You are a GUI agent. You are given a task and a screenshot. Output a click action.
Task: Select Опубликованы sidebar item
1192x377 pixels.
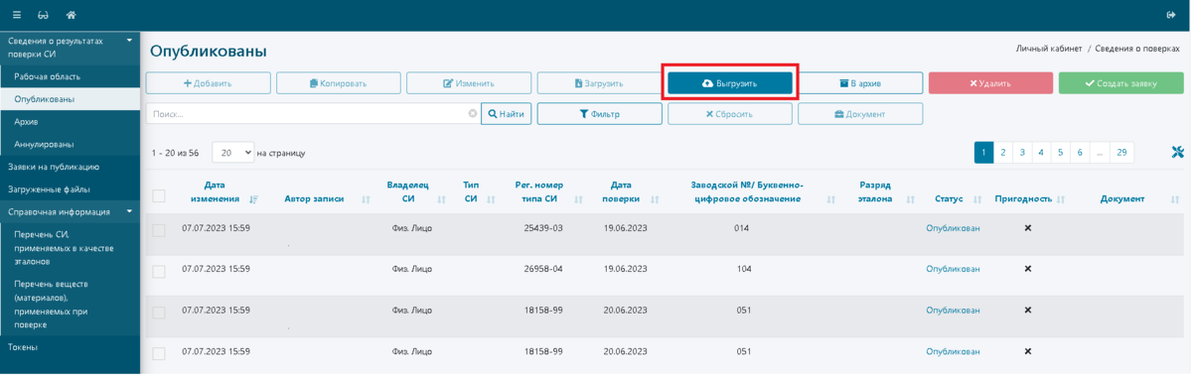click(71, 99)
